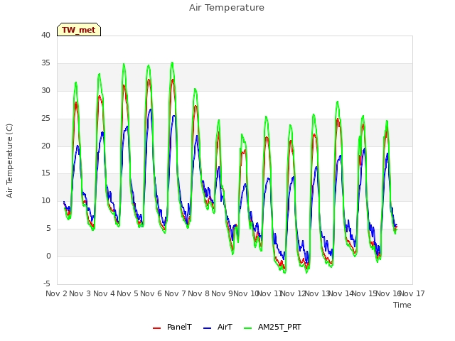Click the blue AirT legend color marker
This screenshot has width=455, height=341.
tap(207, 328)
